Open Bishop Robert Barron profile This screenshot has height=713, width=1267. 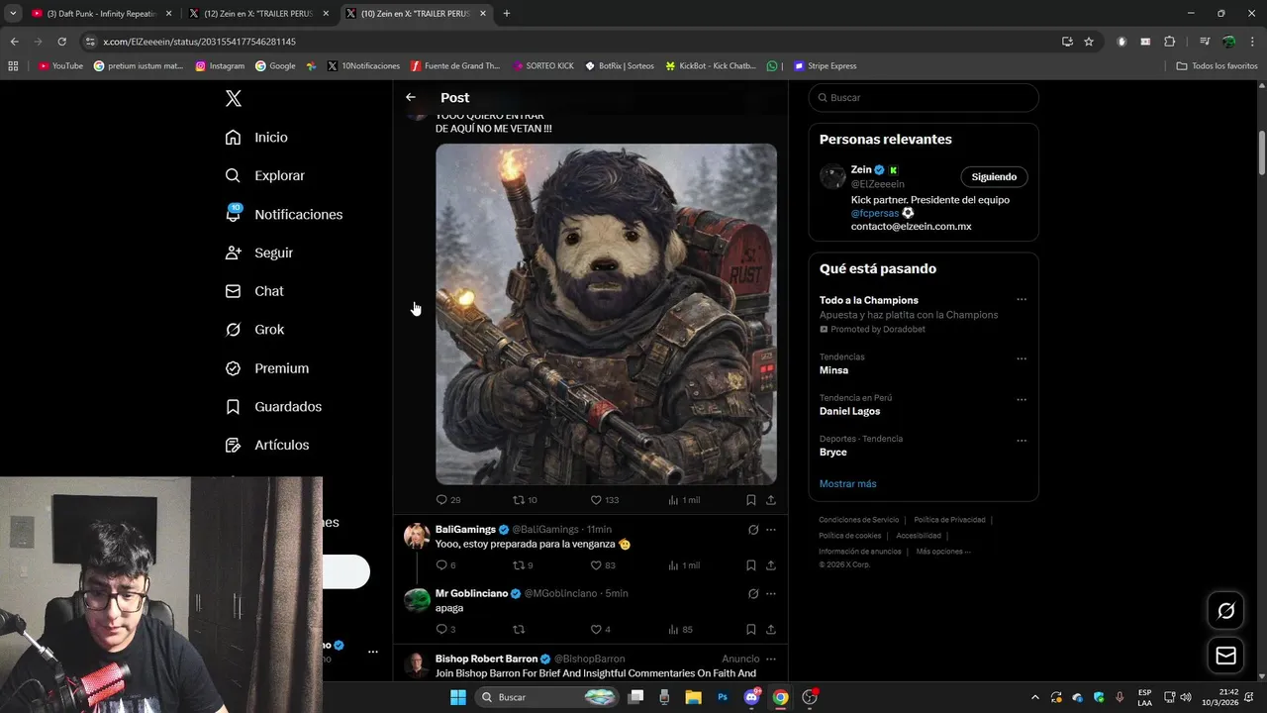[x=486, y=659]
